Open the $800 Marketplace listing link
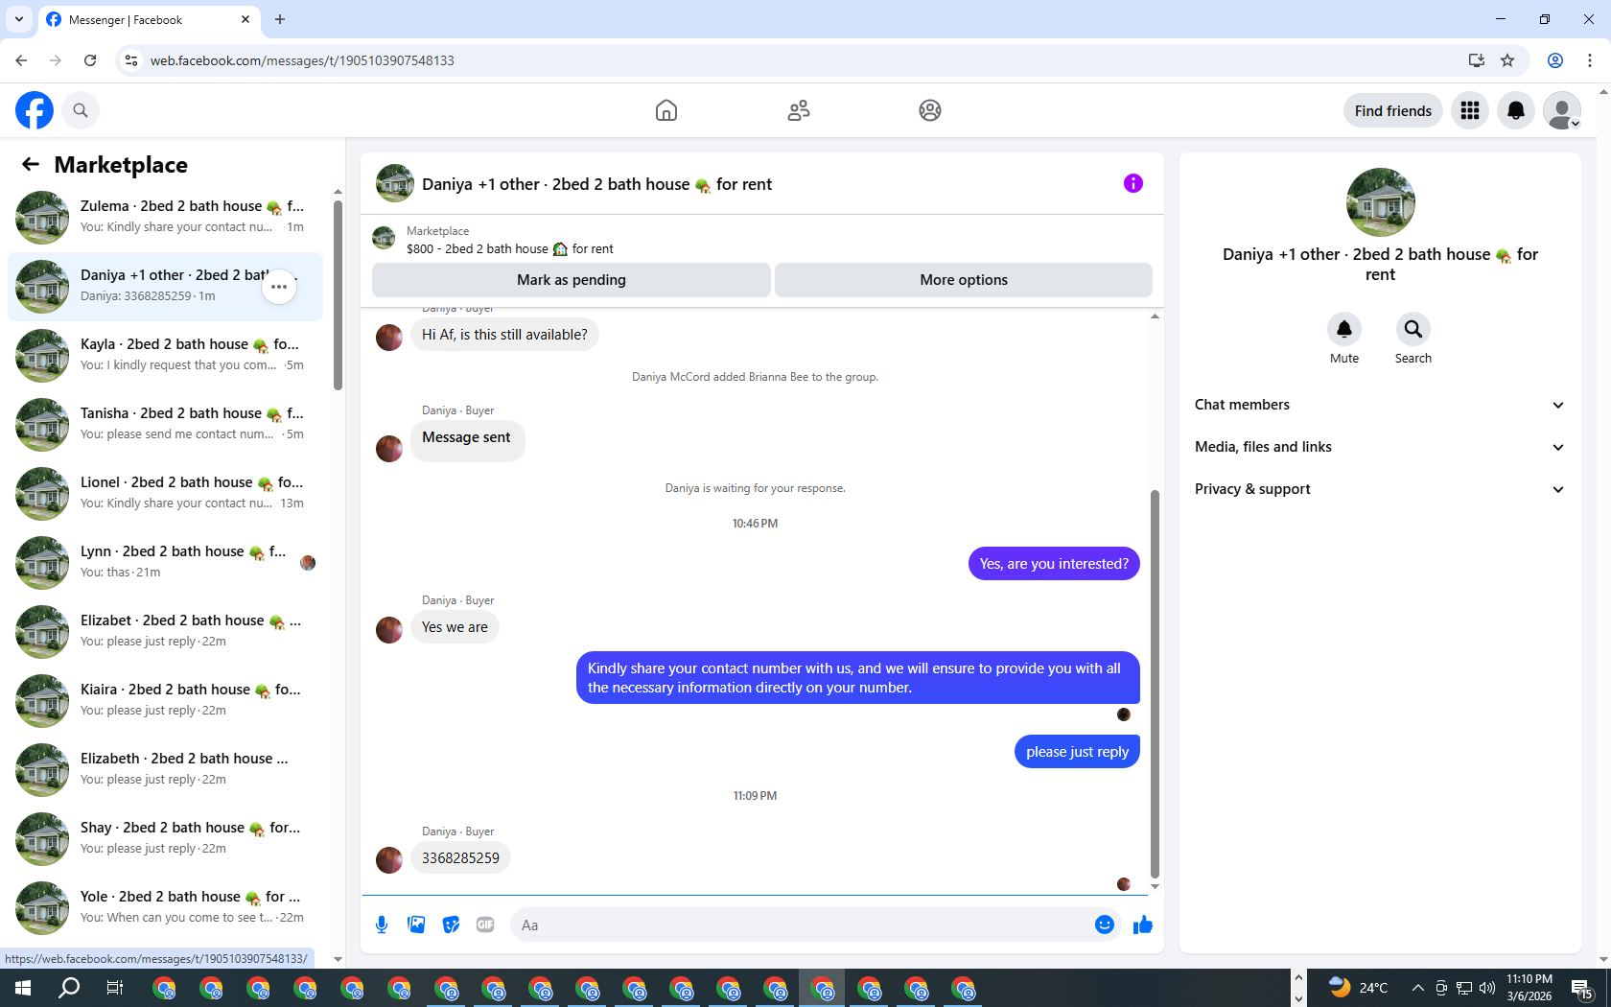Viewport: 1611px width, 1007px height. (x=509, y=248)
